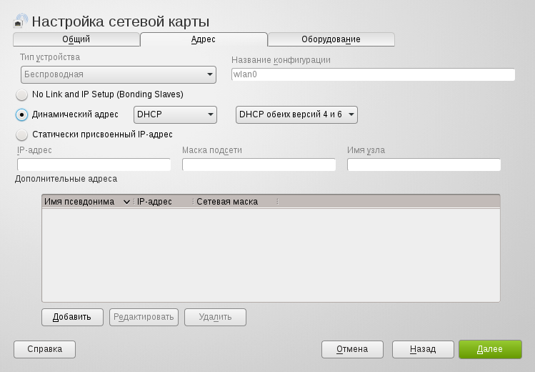Select the Динамический адрес radio button
535x372 pixels.
point(22,114)
